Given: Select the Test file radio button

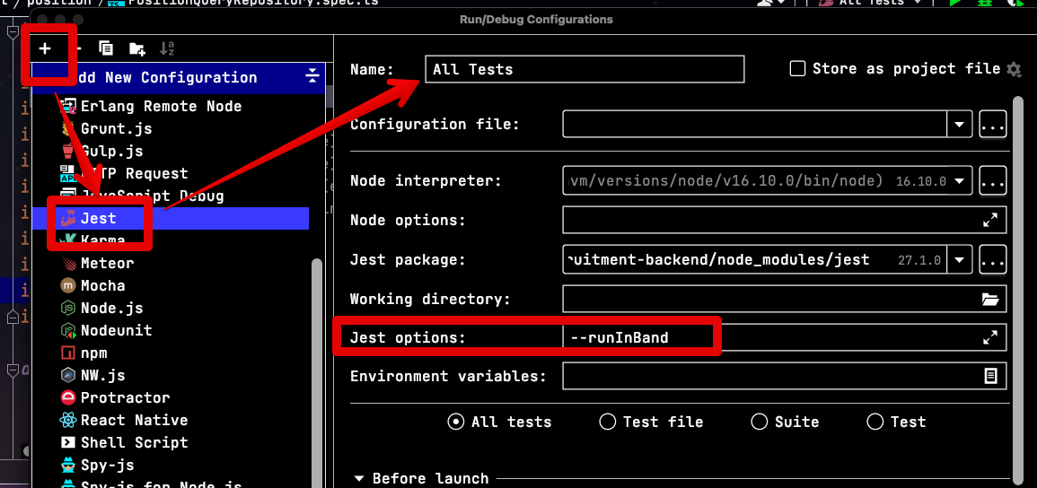Looking at the screenshot, I should pos(607,422).
